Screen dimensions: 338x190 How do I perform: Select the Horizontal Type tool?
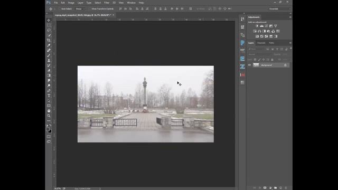pyautogui.click(x=49, y=96)
